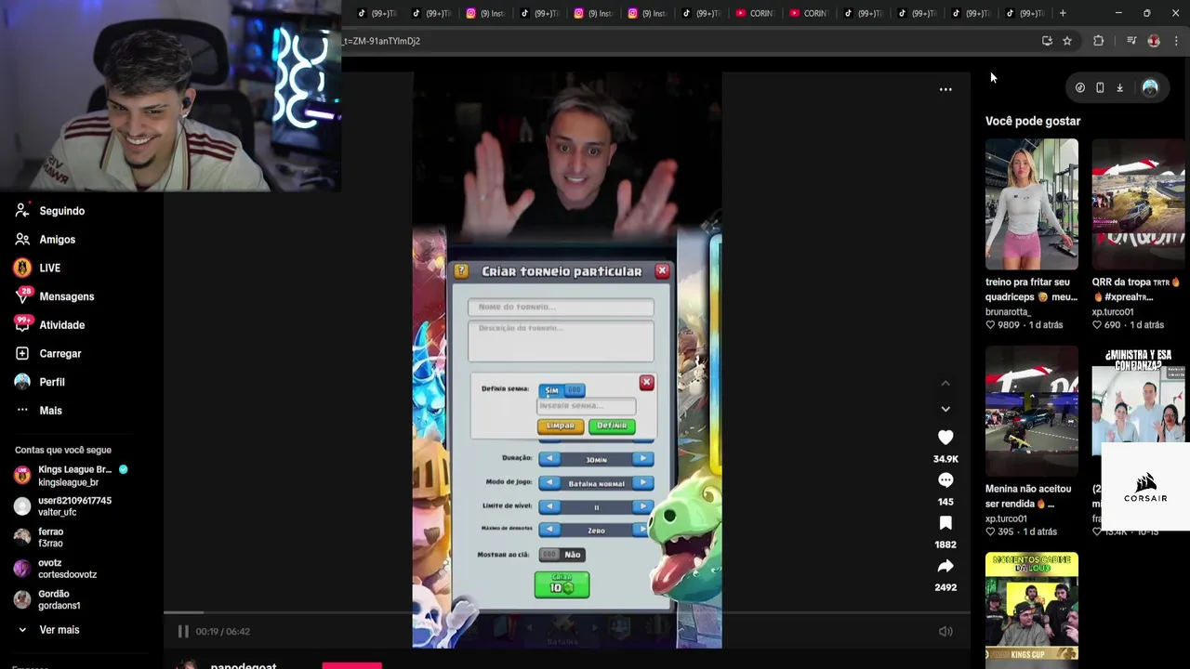Expand Ver mais followed accounts list
The height and width of the screenshot is (669, 1190).
click(47, 630)
